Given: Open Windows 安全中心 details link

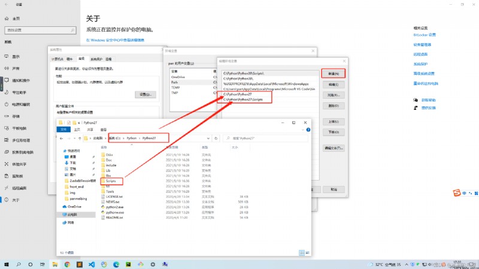Looking at the screenshot, I should pos(115,40).
